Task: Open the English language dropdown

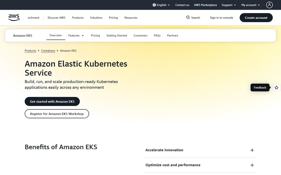Action: (161, 5)
